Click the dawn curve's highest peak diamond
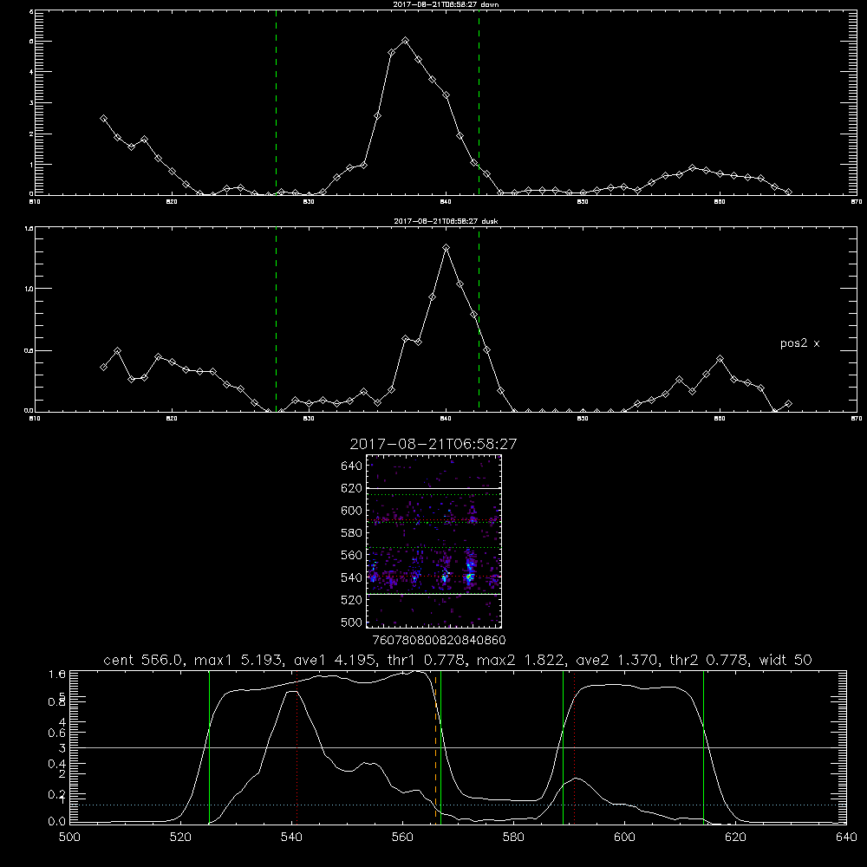 tap(405, 41)
